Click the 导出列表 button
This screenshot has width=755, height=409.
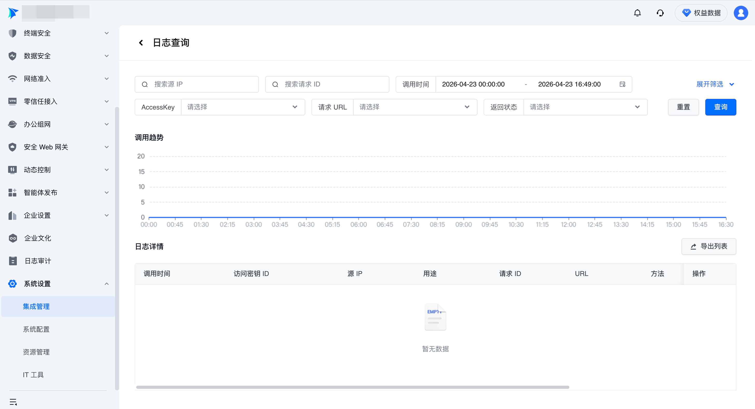(x=708, y=247)
